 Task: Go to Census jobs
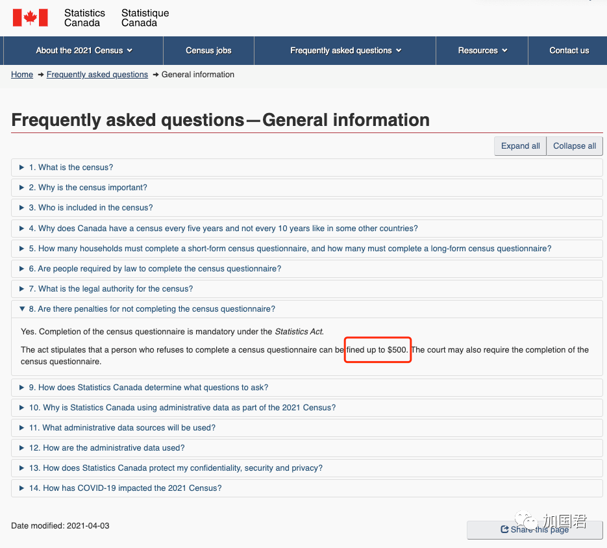point(208,51)
